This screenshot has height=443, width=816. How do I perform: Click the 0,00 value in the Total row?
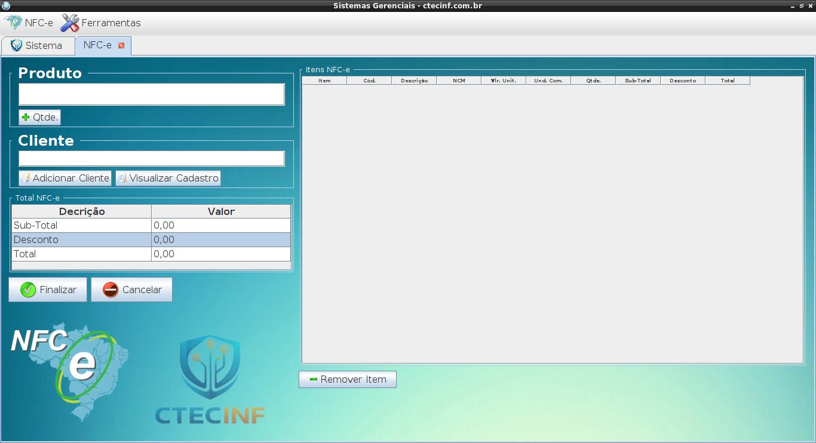pyautogui.click(x=221, y=254)
